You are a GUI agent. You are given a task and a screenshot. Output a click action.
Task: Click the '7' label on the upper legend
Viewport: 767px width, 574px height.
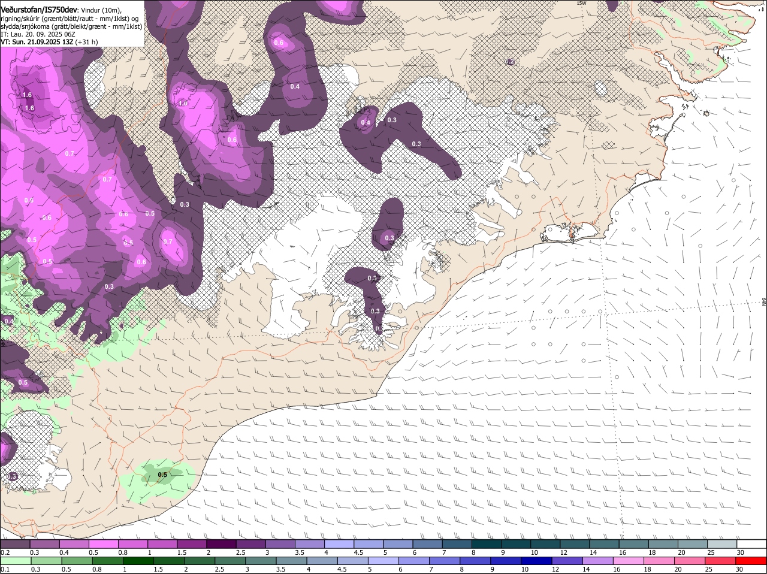point(443,552)
